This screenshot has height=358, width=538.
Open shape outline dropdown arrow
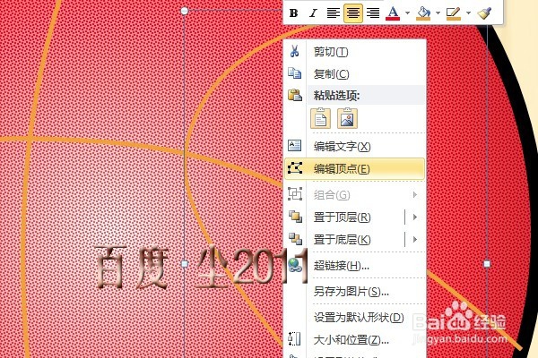(468, 13)
